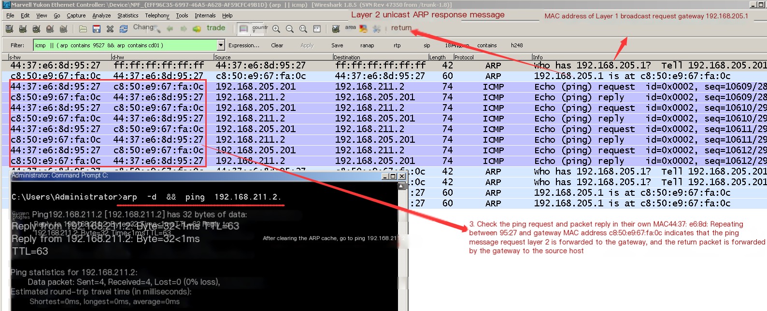Restart the running capture icon
767x311 pixels.
tap(63, 29)
